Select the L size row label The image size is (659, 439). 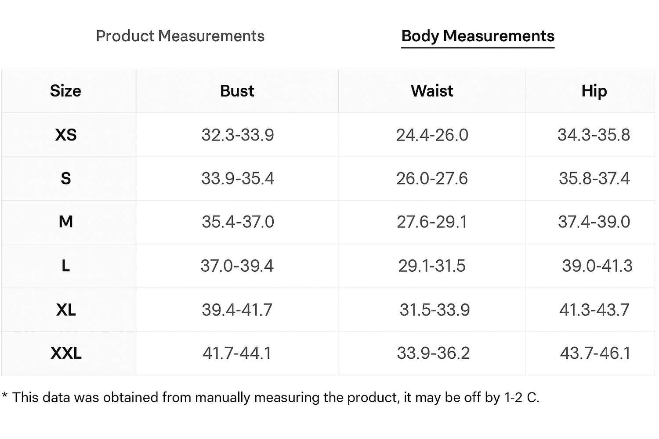(66, 266)
